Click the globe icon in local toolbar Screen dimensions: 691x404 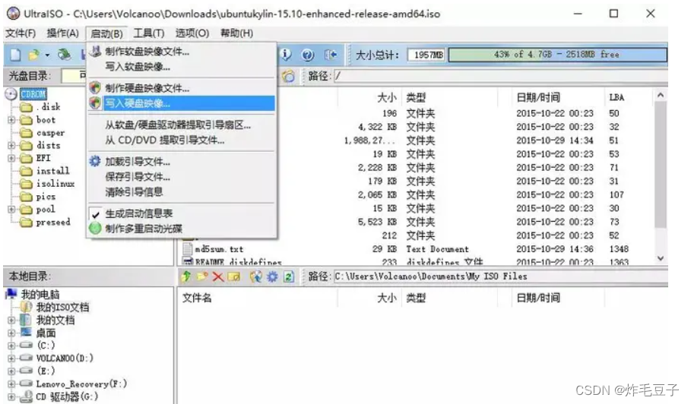click(x=255, y=276)
